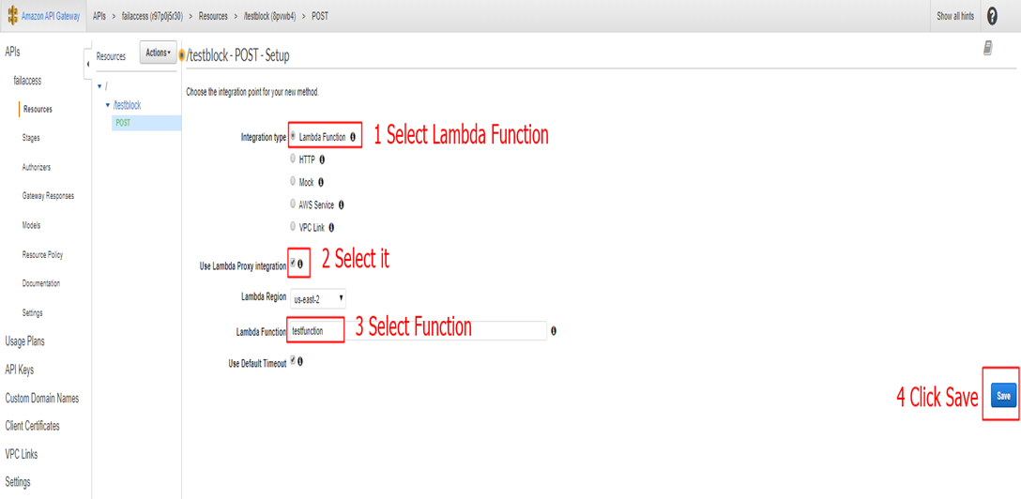Select the POST method in resource tree

tap(123, 123)
